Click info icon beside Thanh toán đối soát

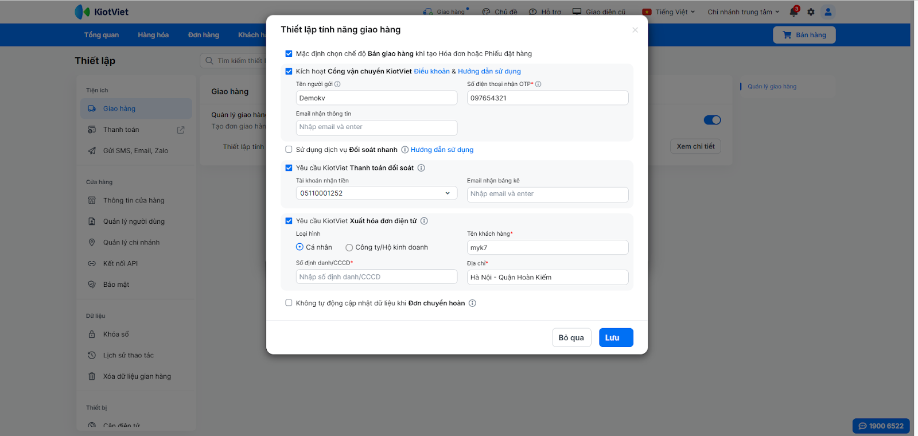421,168
